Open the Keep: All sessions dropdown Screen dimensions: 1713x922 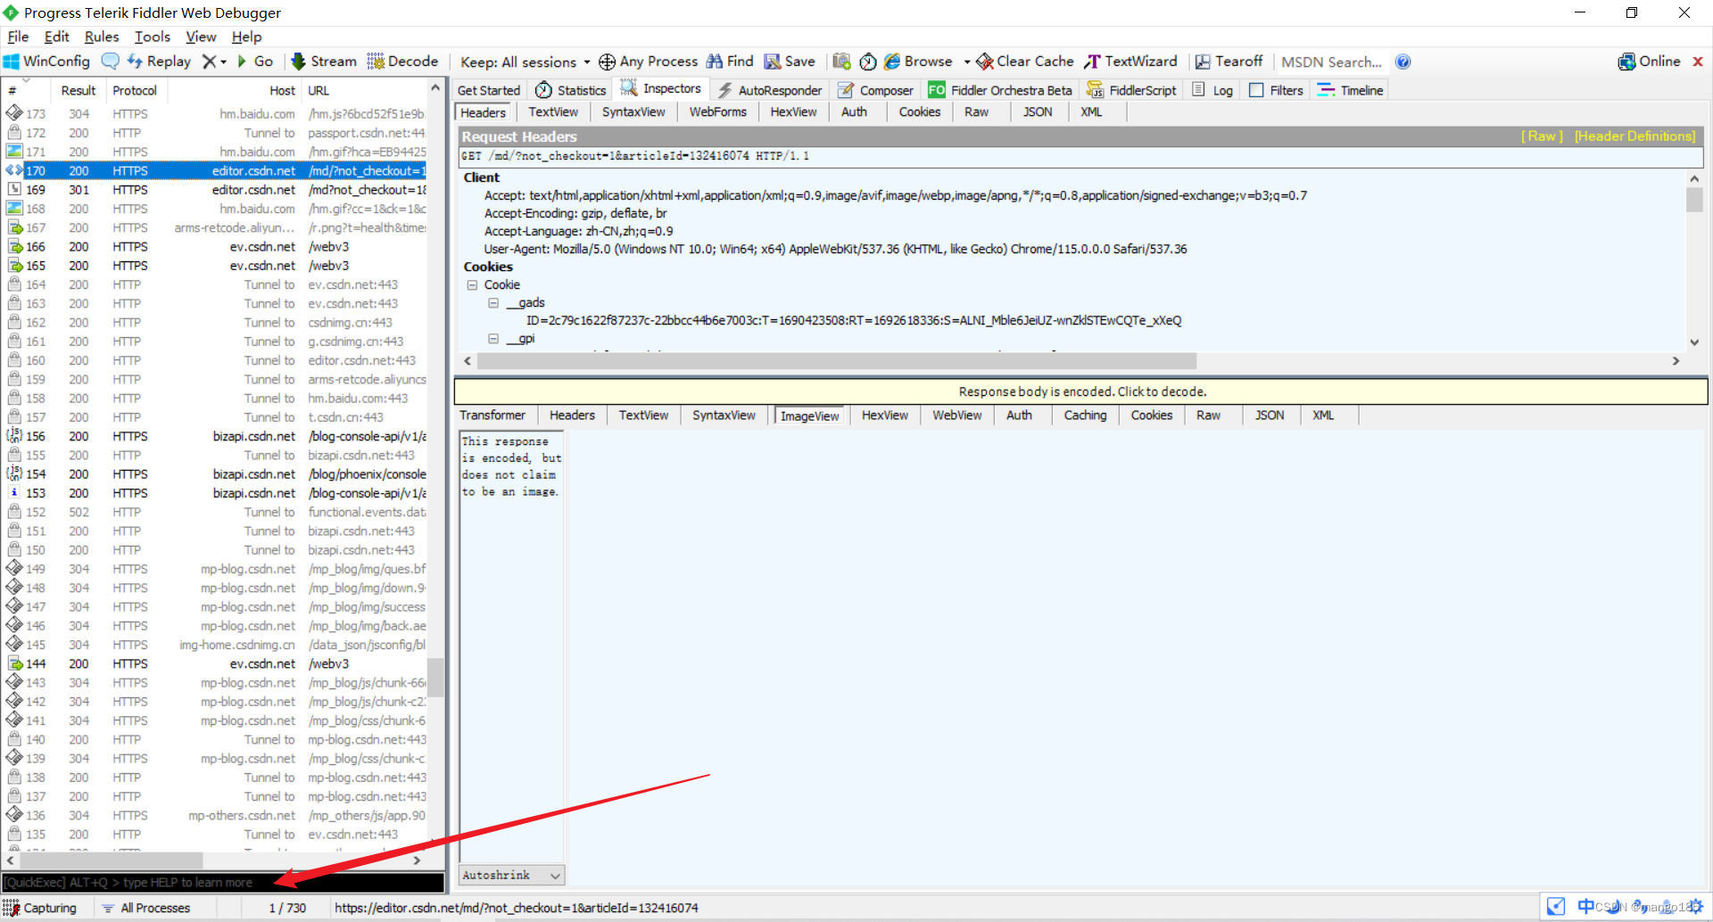525,62
